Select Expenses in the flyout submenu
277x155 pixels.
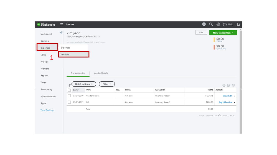click(73, 48)
